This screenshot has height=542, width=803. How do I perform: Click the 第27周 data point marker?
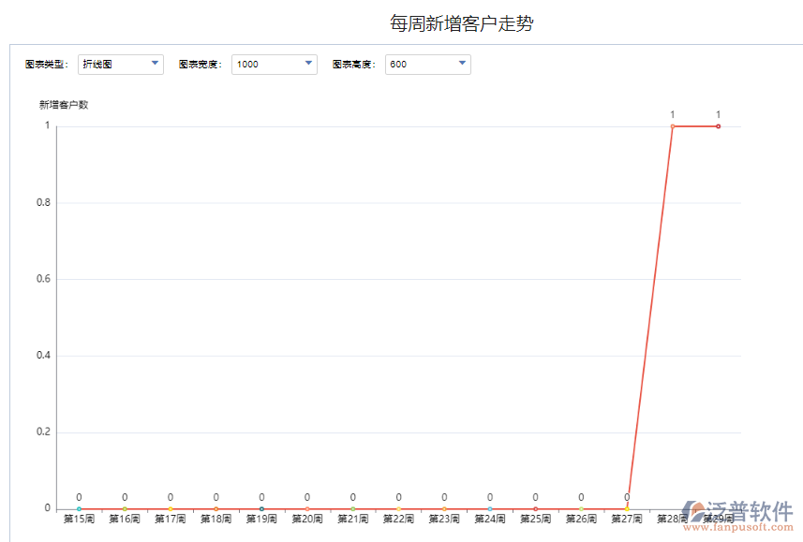coord(625,506)
